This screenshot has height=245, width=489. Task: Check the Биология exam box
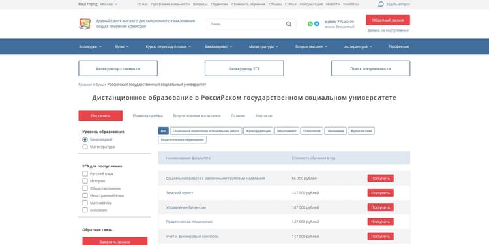point(85,210)
